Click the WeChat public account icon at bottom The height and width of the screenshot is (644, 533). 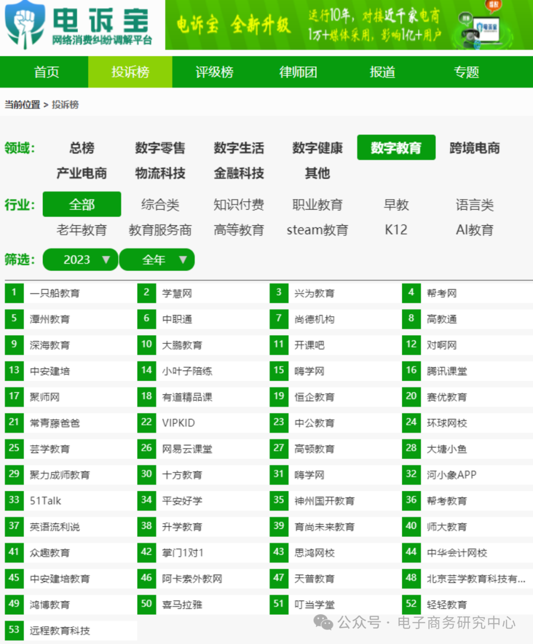pyautogui.click(x=324, y=624)
